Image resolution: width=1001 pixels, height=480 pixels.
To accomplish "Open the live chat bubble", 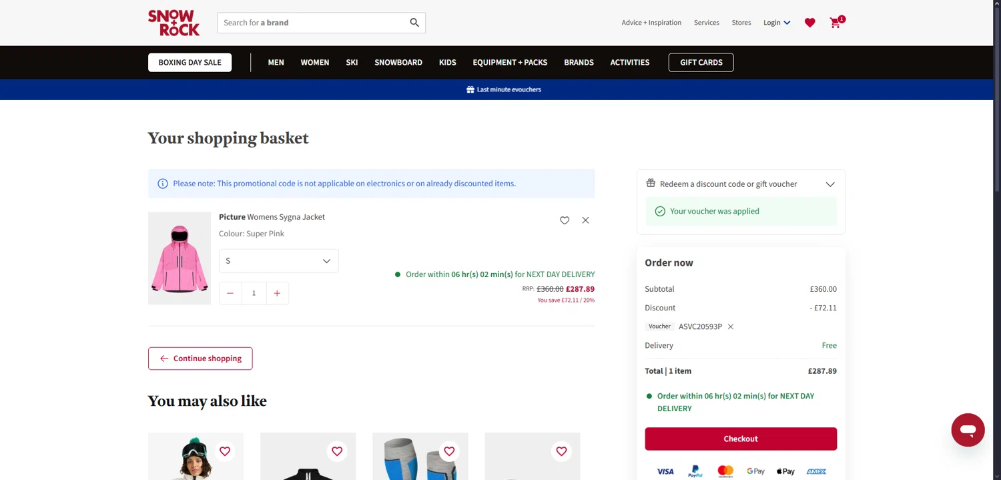I will coord(968,430).
